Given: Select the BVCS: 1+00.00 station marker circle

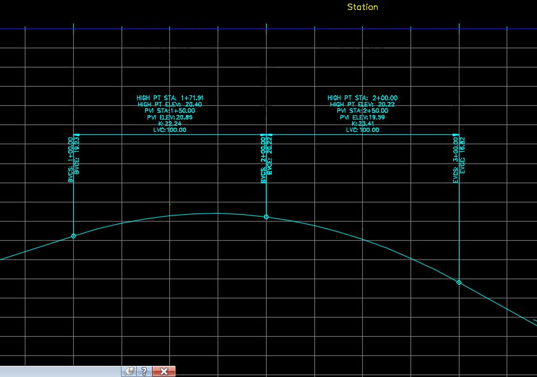Looking at the screenshot, I should coord(74,236).
